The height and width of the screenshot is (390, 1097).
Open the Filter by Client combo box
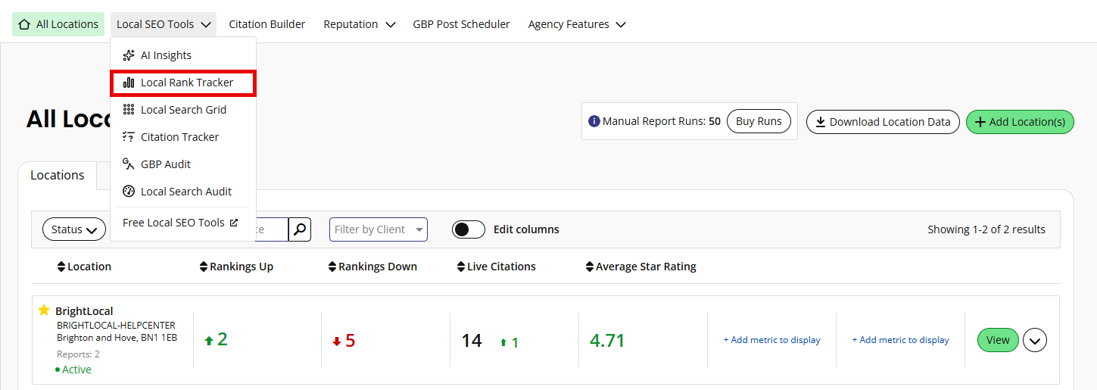[x=379, y=229]
